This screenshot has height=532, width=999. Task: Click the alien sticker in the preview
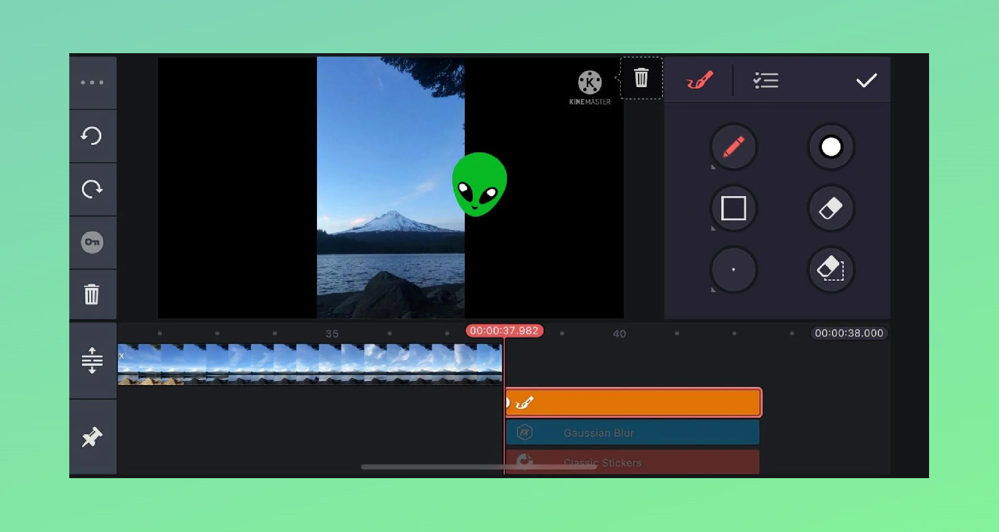[x=480, y=185]
